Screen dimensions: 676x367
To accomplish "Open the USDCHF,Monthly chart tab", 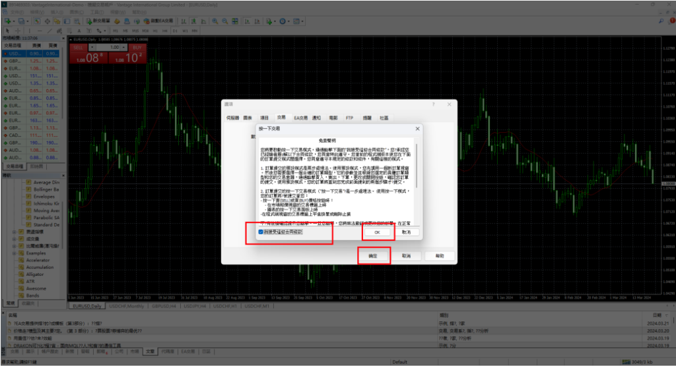I will pyautogui.click(x=127, y=306).
